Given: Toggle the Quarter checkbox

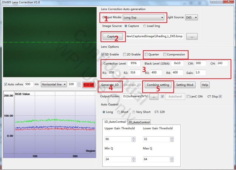Looking at the screenshot, I should 146,55.
